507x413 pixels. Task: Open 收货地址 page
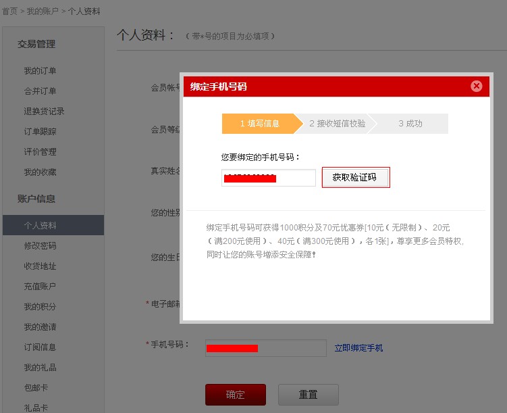(40, 266)
